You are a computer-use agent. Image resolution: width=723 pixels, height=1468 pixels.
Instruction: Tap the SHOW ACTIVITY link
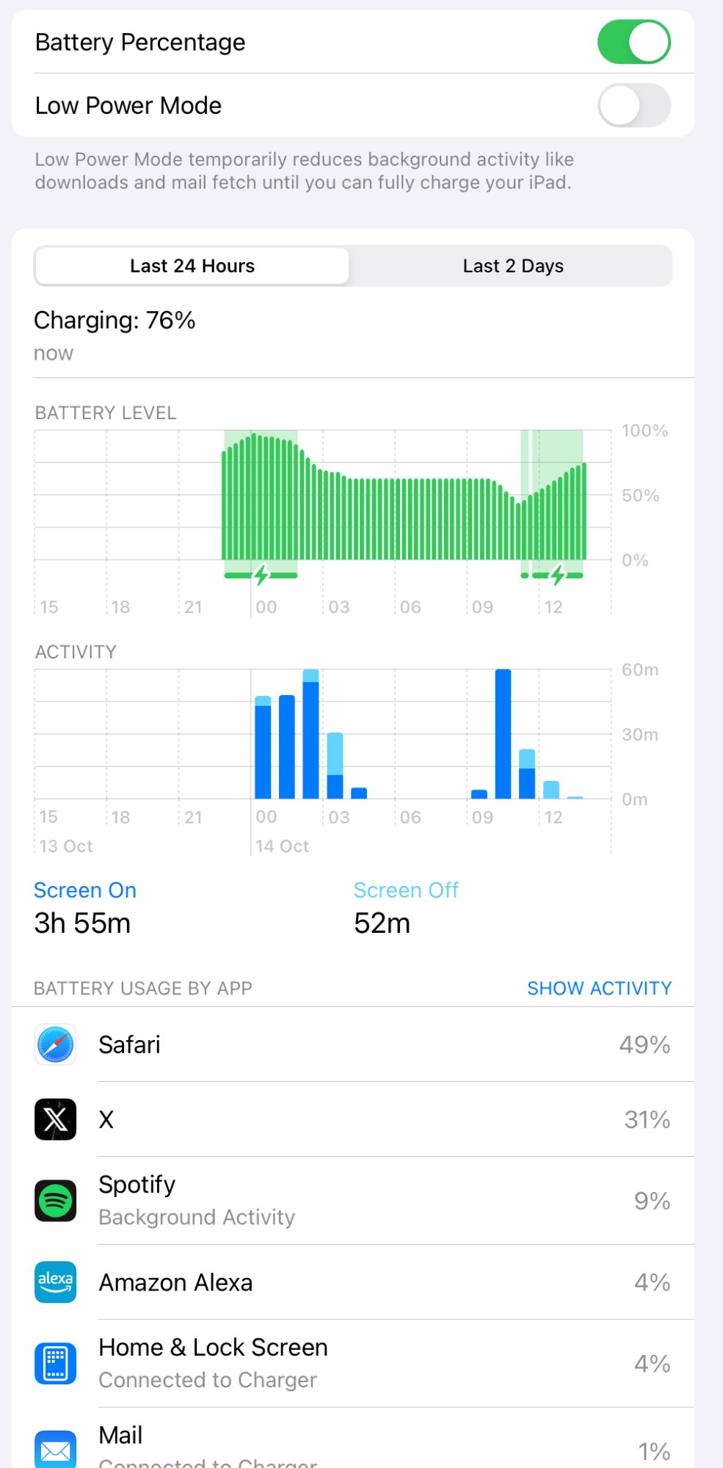click(599, 988)
